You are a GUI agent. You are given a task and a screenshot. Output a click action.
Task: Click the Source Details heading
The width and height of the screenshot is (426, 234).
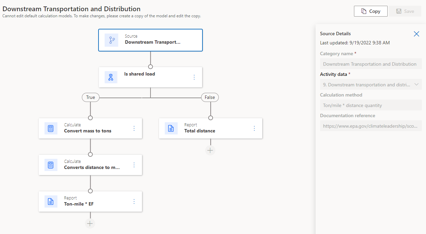335,34
